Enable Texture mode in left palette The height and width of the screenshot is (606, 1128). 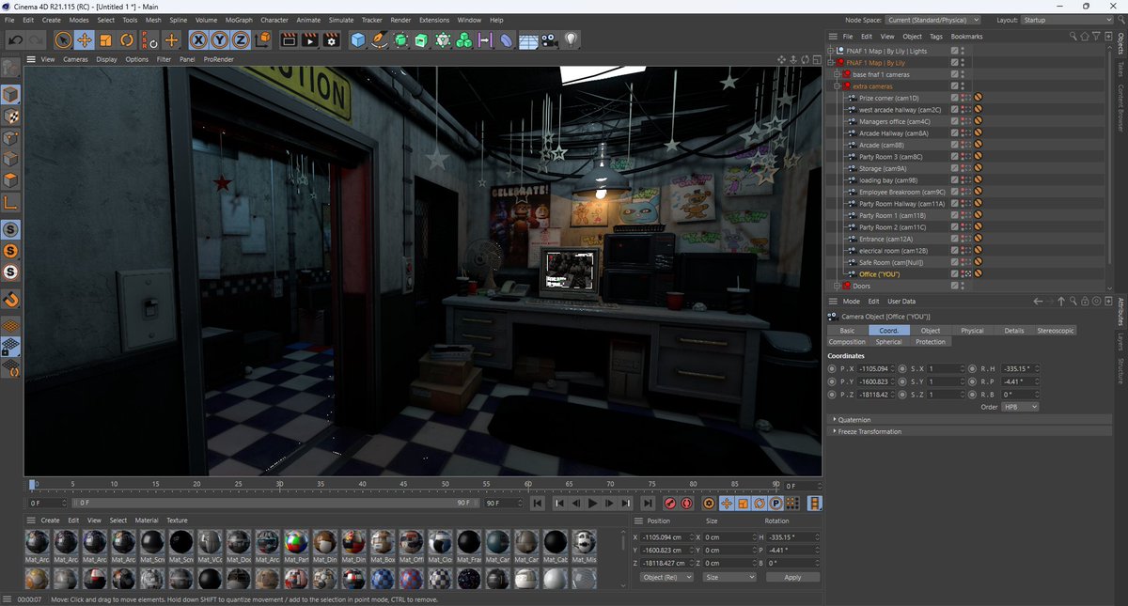point(11,117)
